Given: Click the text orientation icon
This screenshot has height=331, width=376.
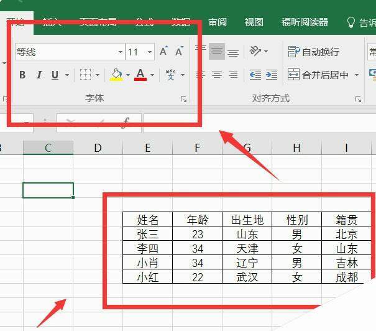Looking at the screenshot, I should pyautogui.click(x=255, y=51).
